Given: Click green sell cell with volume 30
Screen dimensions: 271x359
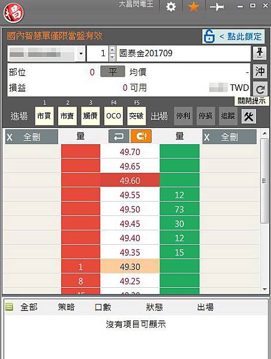Looking at the screenshot, I should pyautogui.click(x=179, y=223).
